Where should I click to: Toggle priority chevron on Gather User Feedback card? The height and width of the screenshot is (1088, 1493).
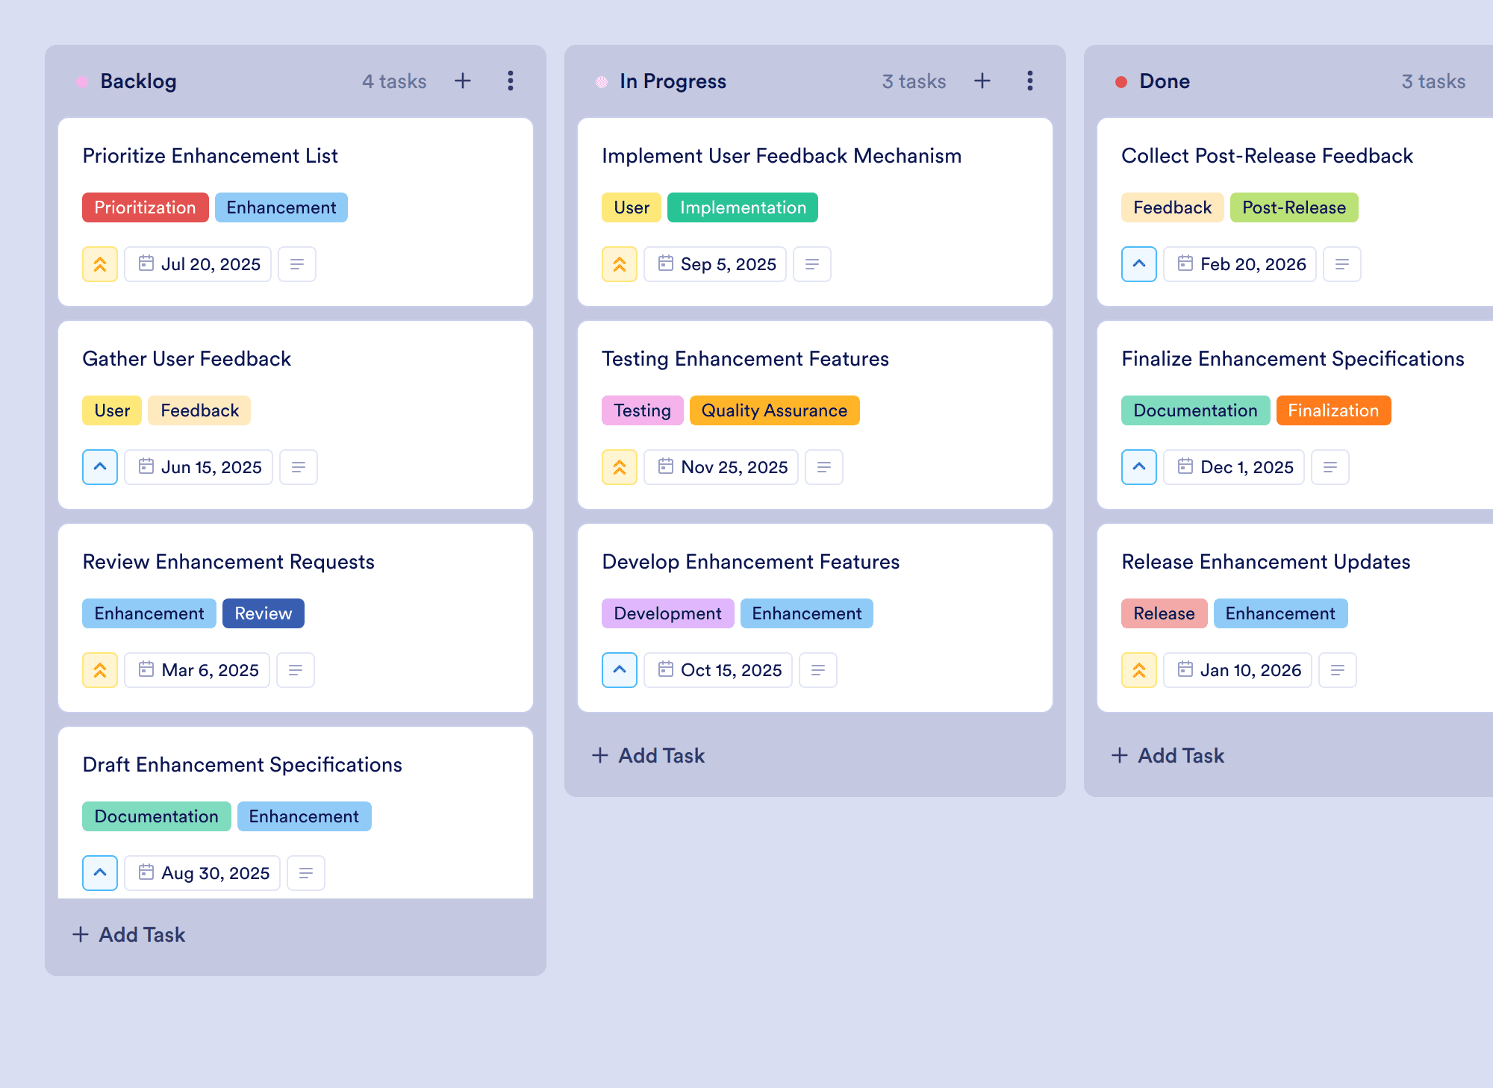[x=100, y=467]
